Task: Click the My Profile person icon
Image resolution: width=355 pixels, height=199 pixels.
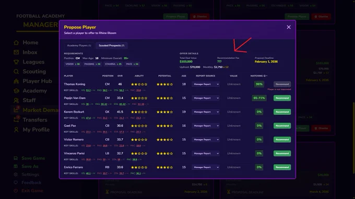Action: click(x=16, y=129)
